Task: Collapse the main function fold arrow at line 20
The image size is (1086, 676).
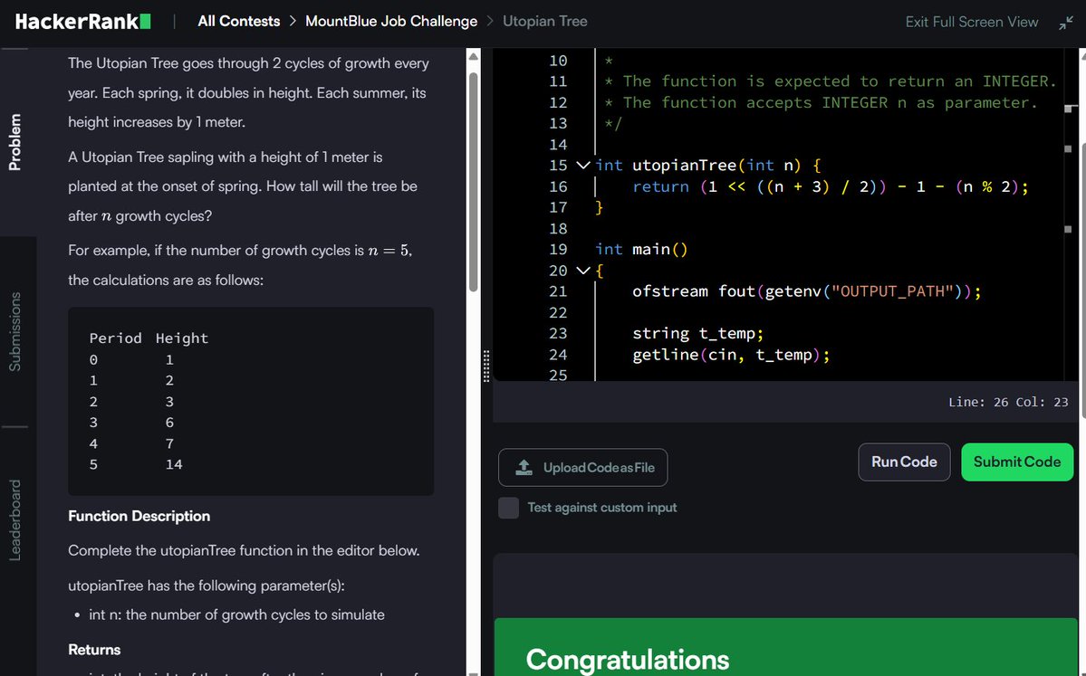Action: (x=583, y=271)
